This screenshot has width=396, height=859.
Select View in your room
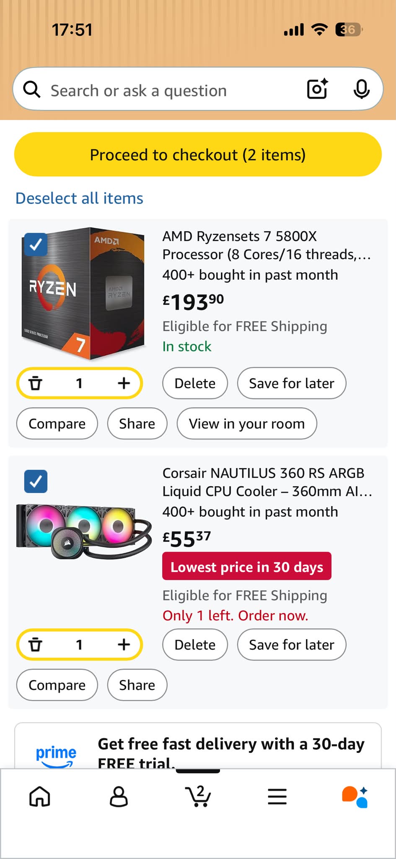coord(247,424)
